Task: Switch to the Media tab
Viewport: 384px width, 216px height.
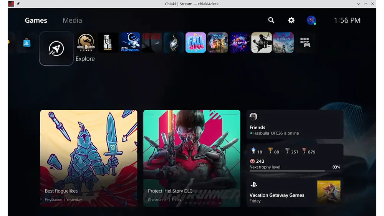Action: (72, 20)
